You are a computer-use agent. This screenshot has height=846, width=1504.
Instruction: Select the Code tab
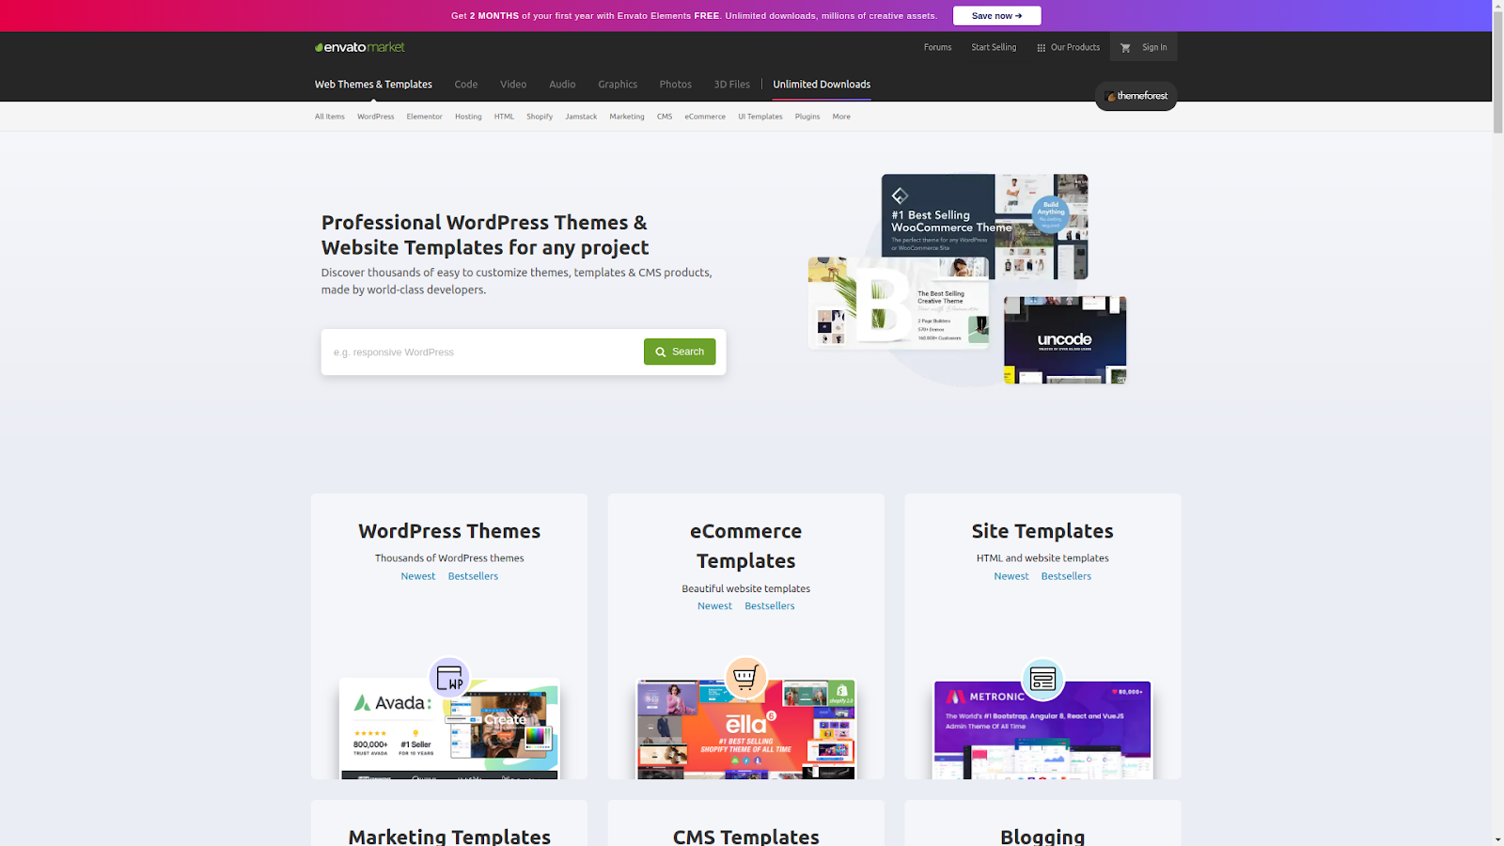466,85
